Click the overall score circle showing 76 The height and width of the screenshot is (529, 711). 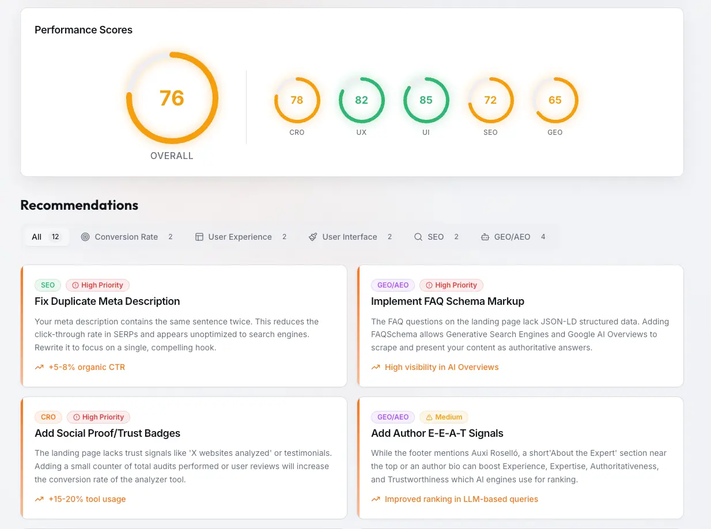pyautogui.click(x=172, y=98)
